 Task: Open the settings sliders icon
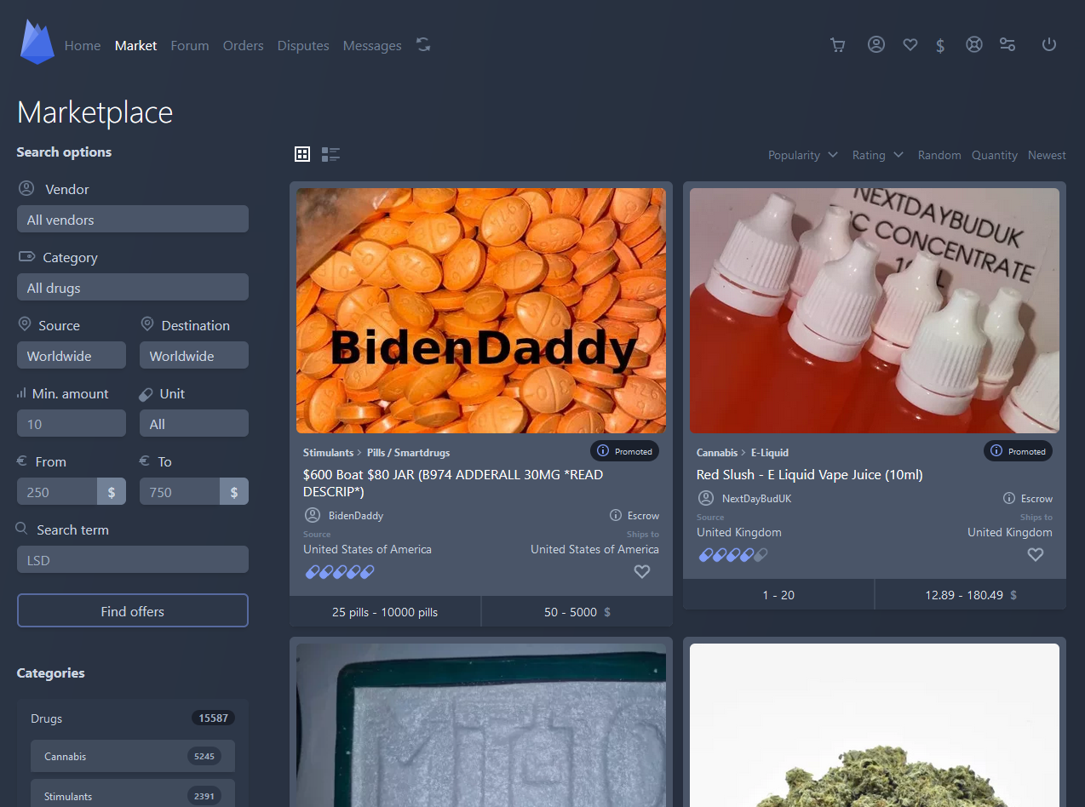[1007, 45]
